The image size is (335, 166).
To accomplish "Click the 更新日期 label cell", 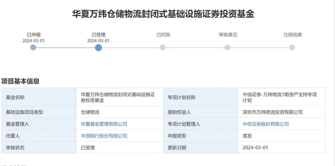I will click(x=201, y=147).
